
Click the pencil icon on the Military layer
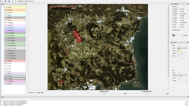[7, 61]
